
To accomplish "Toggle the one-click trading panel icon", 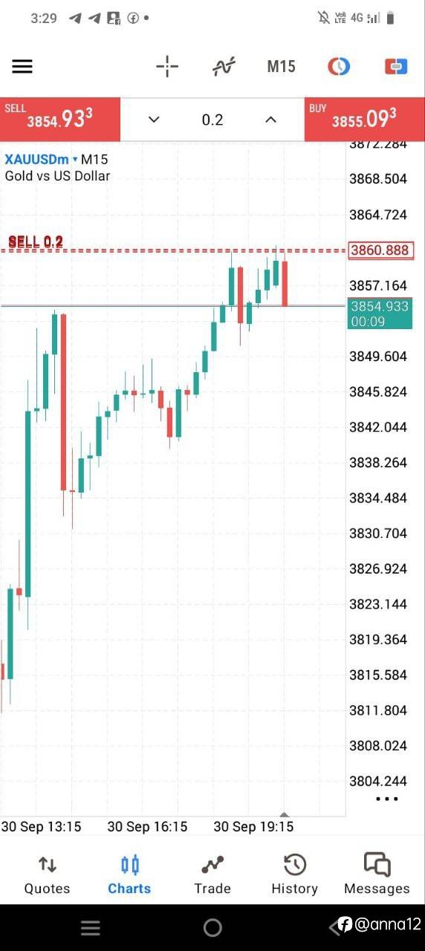I will (396, 66).
